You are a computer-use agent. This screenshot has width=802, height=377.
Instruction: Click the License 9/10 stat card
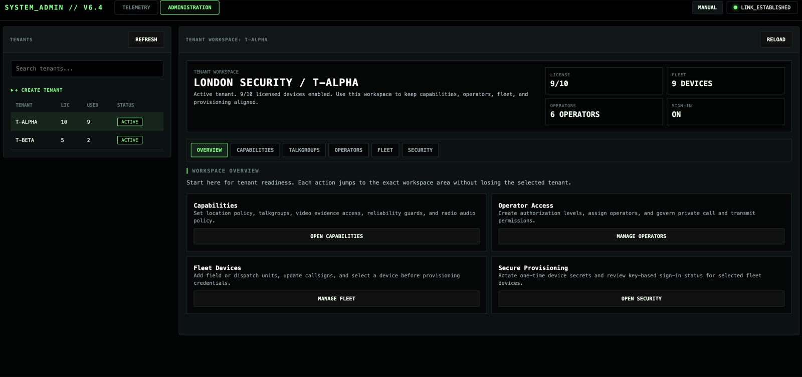[604, 81]
